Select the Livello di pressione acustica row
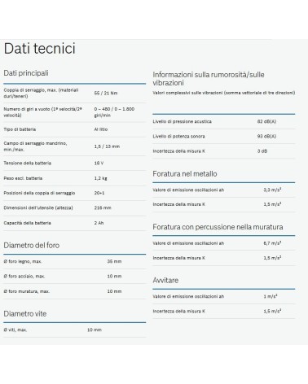Screen dimensions: 308x384 (x=224, y=121)
